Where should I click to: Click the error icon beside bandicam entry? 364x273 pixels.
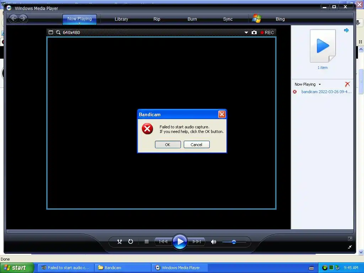pyautogui.click(x=295, y=92)
